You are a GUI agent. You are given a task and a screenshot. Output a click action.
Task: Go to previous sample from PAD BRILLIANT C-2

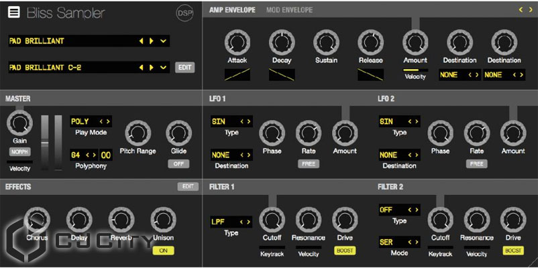[x=141, y=68]
